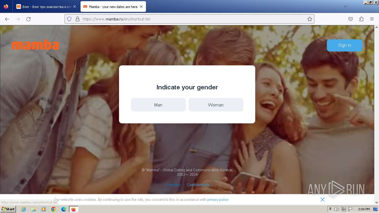
Task: Launch Chrome from the taskbar
Action: [x=54, y=209]
